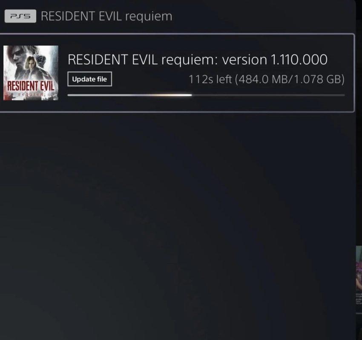Click the Update file button

tap(89, 79)
